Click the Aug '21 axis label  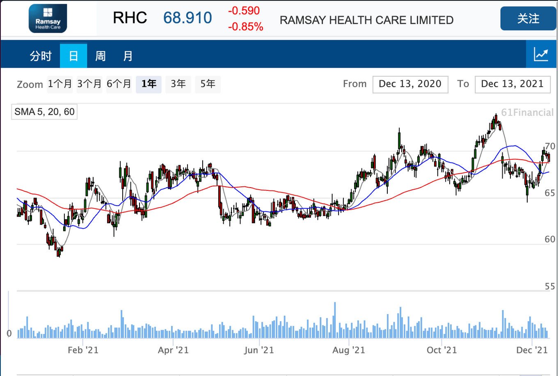tap(349, 350)
